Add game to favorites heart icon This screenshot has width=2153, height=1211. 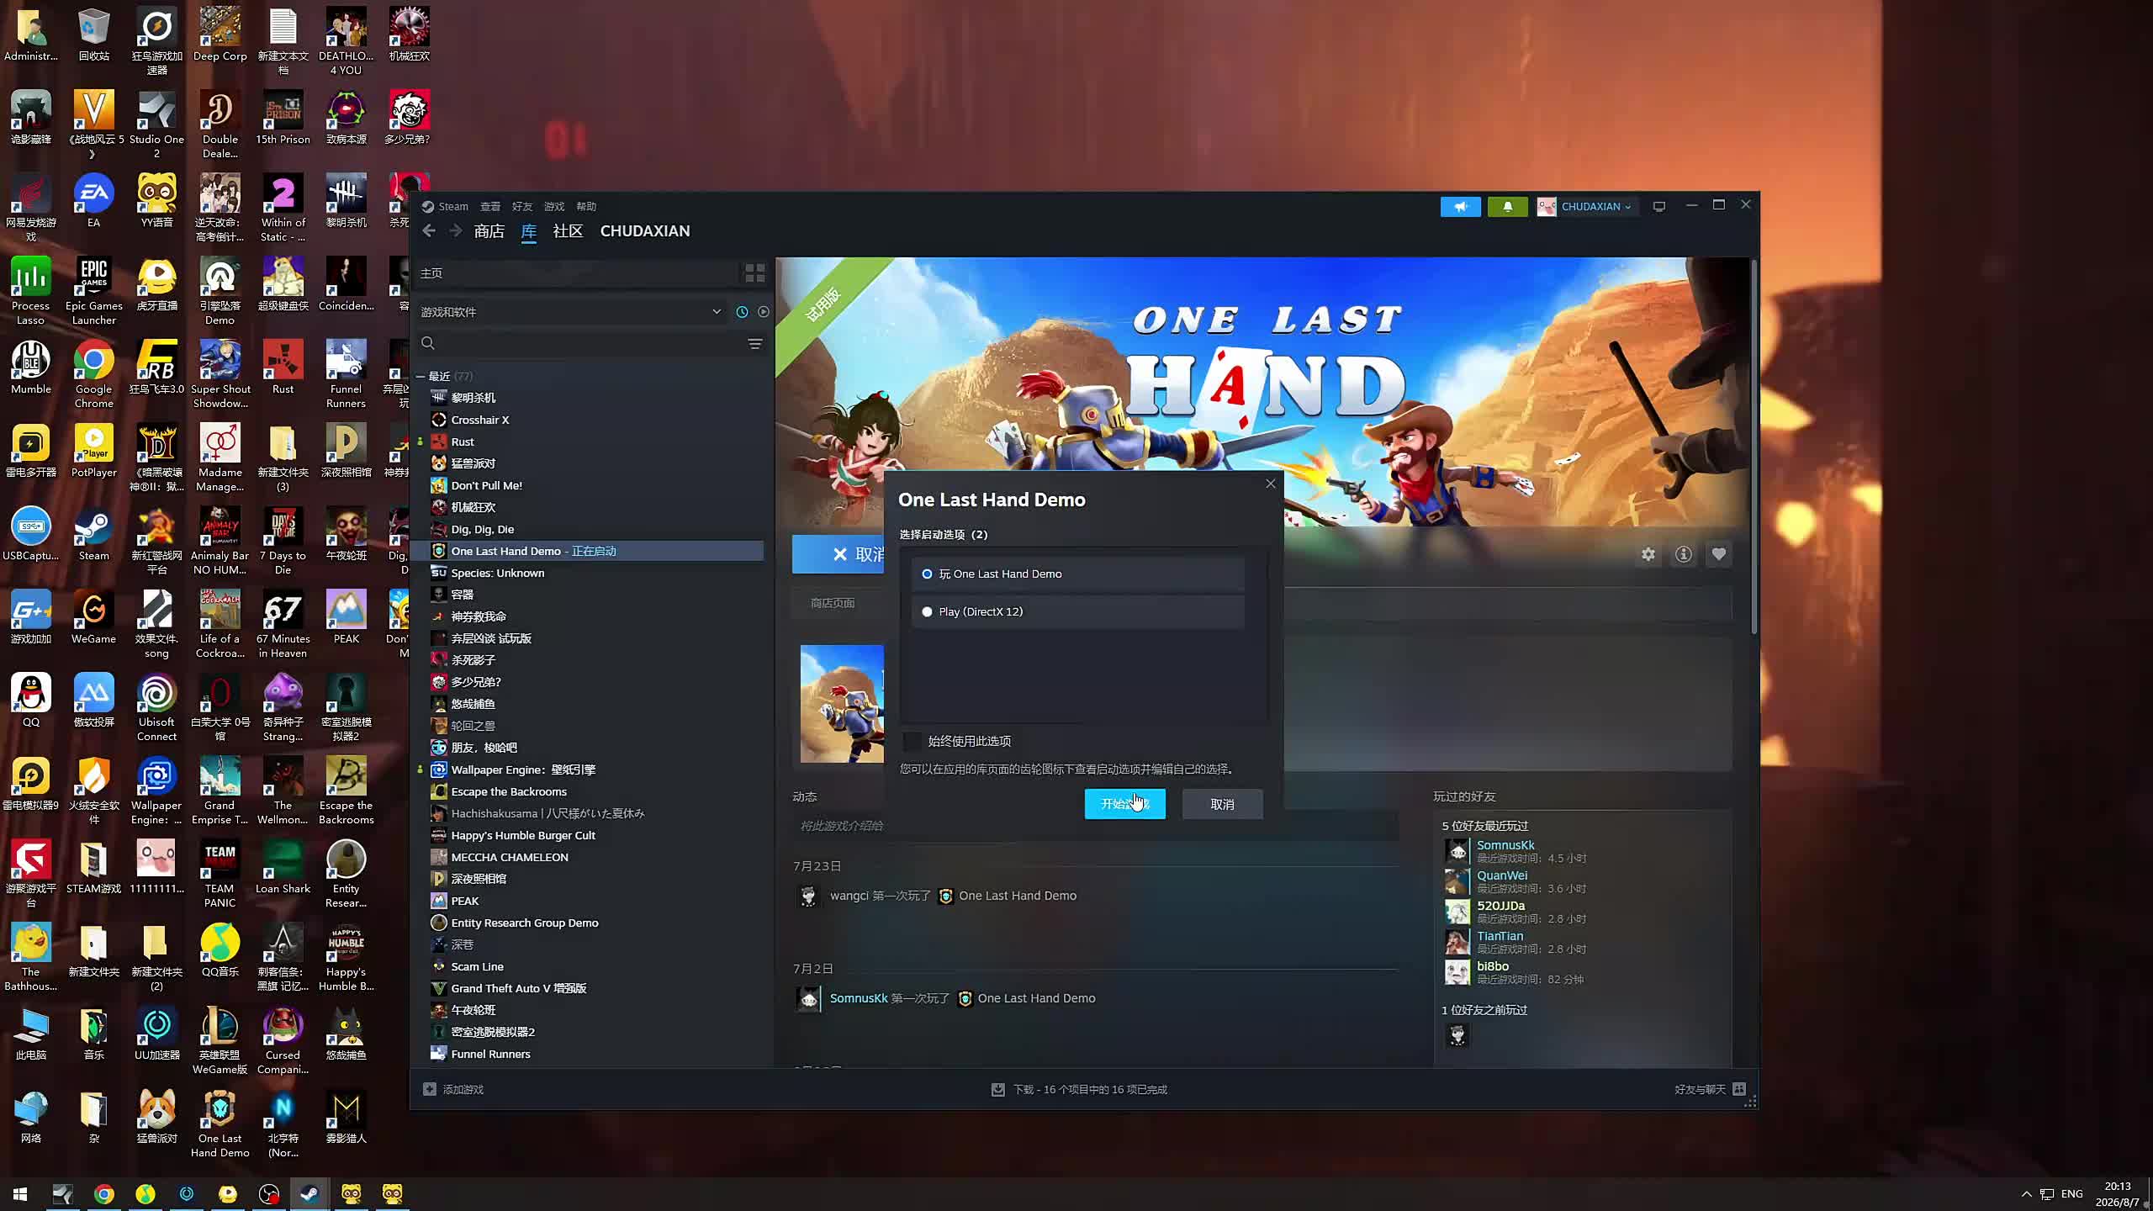1718,555
